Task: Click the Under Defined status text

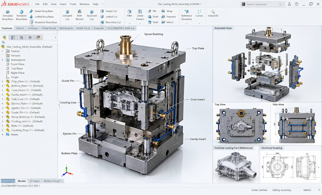Action: [259, 190]
